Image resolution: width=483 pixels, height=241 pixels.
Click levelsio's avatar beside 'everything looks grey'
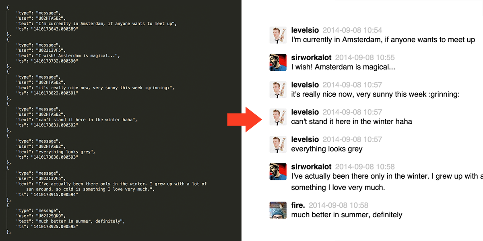pos(278,144)
